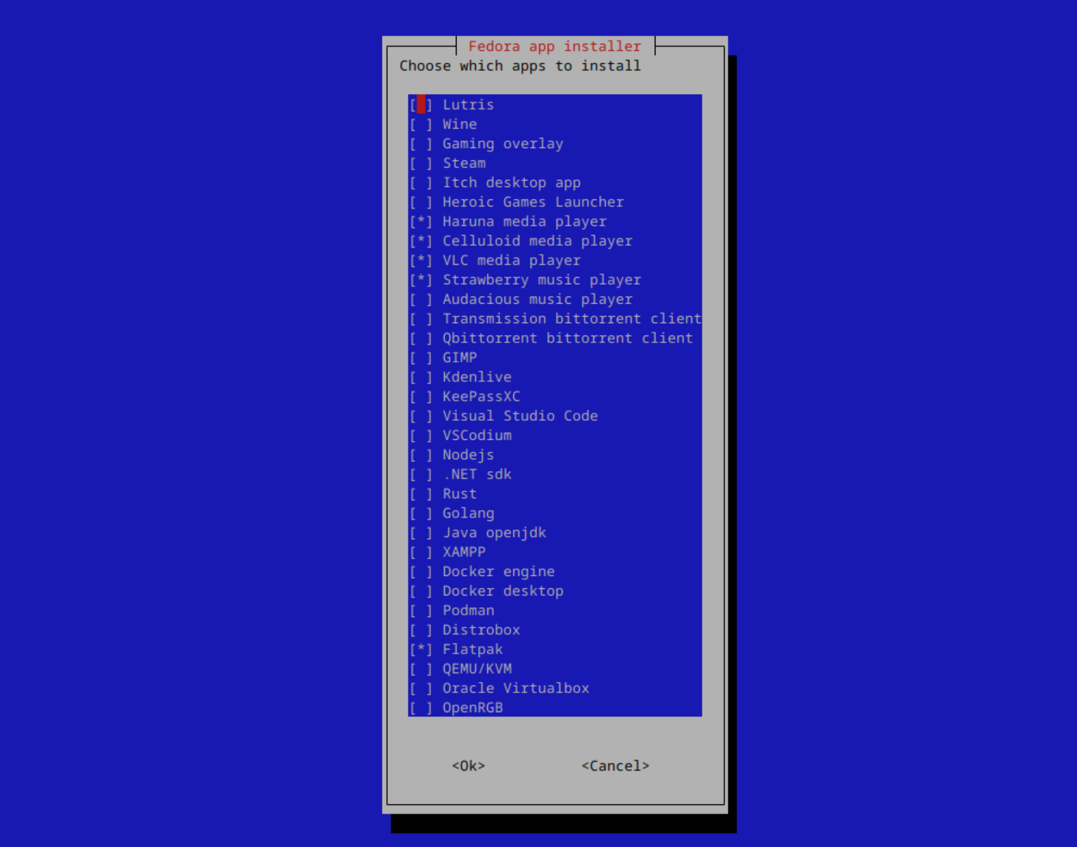Image resolution: width=1077 pixels, height=847 pixels.
Task: Uncheck the Flatpak checkbox
Action: point(421,649)
